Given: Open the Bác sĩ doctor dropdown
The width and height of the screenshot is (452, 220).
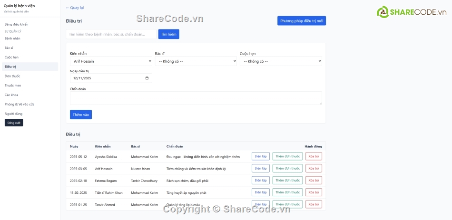Looking at the screenshot, I should point(196,61).
